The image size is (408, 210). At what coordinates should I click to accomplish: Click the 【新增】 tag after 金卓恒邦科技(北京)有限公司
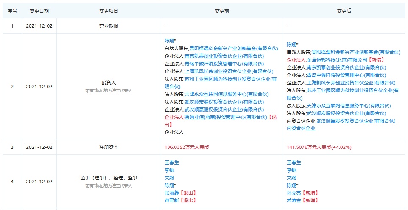[x=376, y=60]
